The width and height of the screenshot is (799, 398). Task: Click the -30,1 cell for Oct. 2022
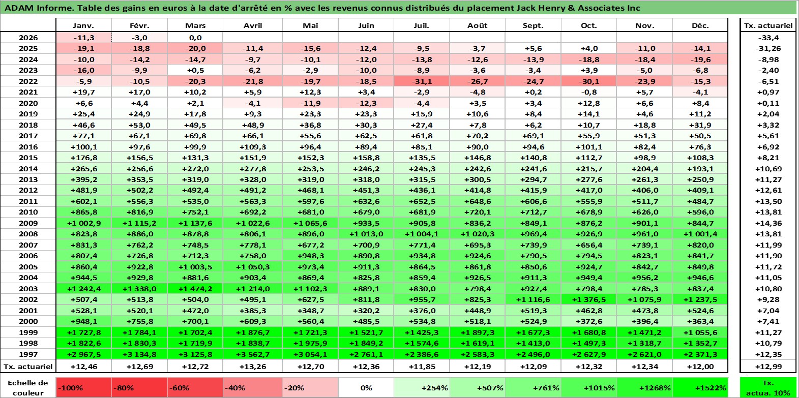589,81
